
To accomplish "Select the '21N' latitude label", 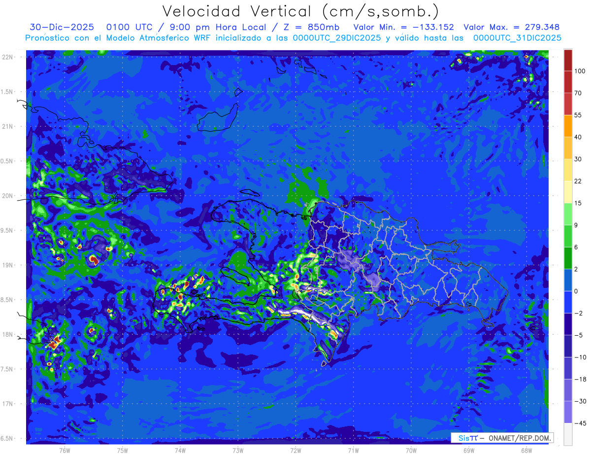I will [x=8, y=126].
